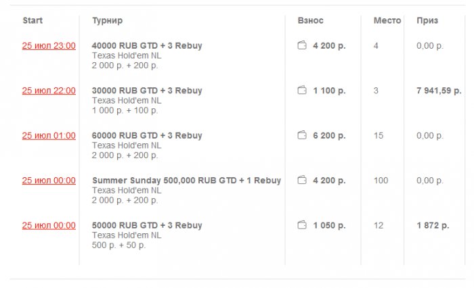The height and width of the screenshot is (288, 474).
Task: Click wallet icon beside 1 100 р. buy-in
Action: click(302, 91)
